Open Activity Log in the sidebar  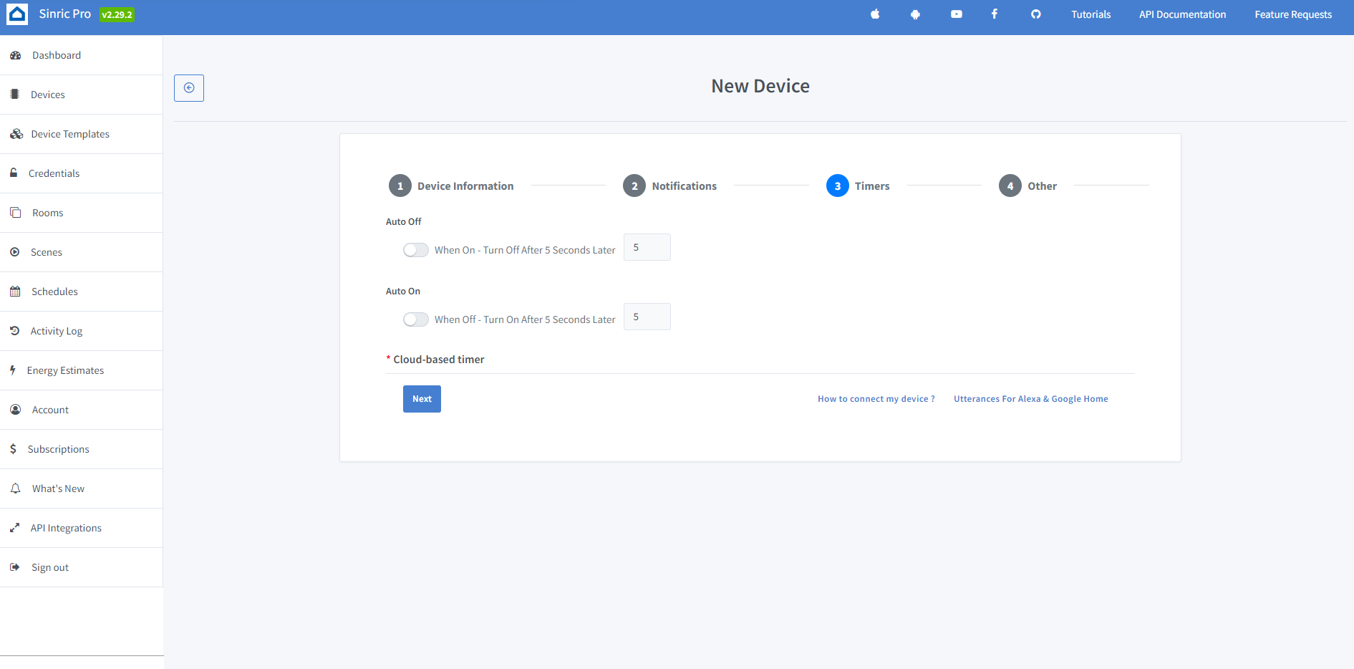coord(82,331)
